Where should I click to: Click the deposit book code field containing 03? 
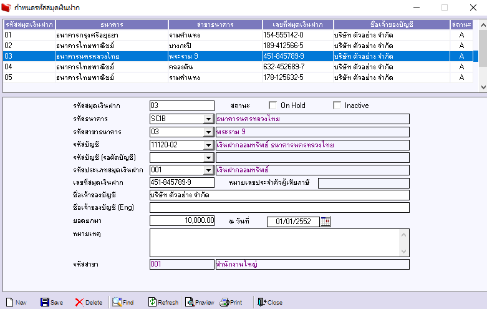181,105
